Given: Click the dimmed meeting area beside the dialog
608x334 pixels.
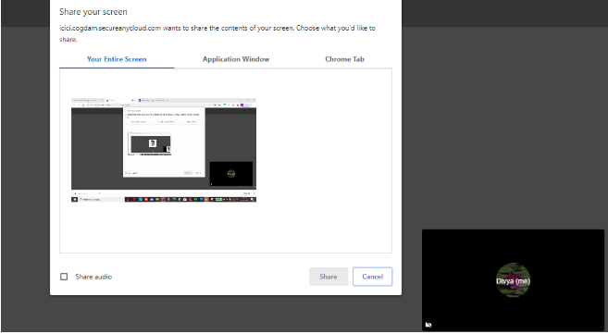Looking at the screenshot, I should [504, 128].
